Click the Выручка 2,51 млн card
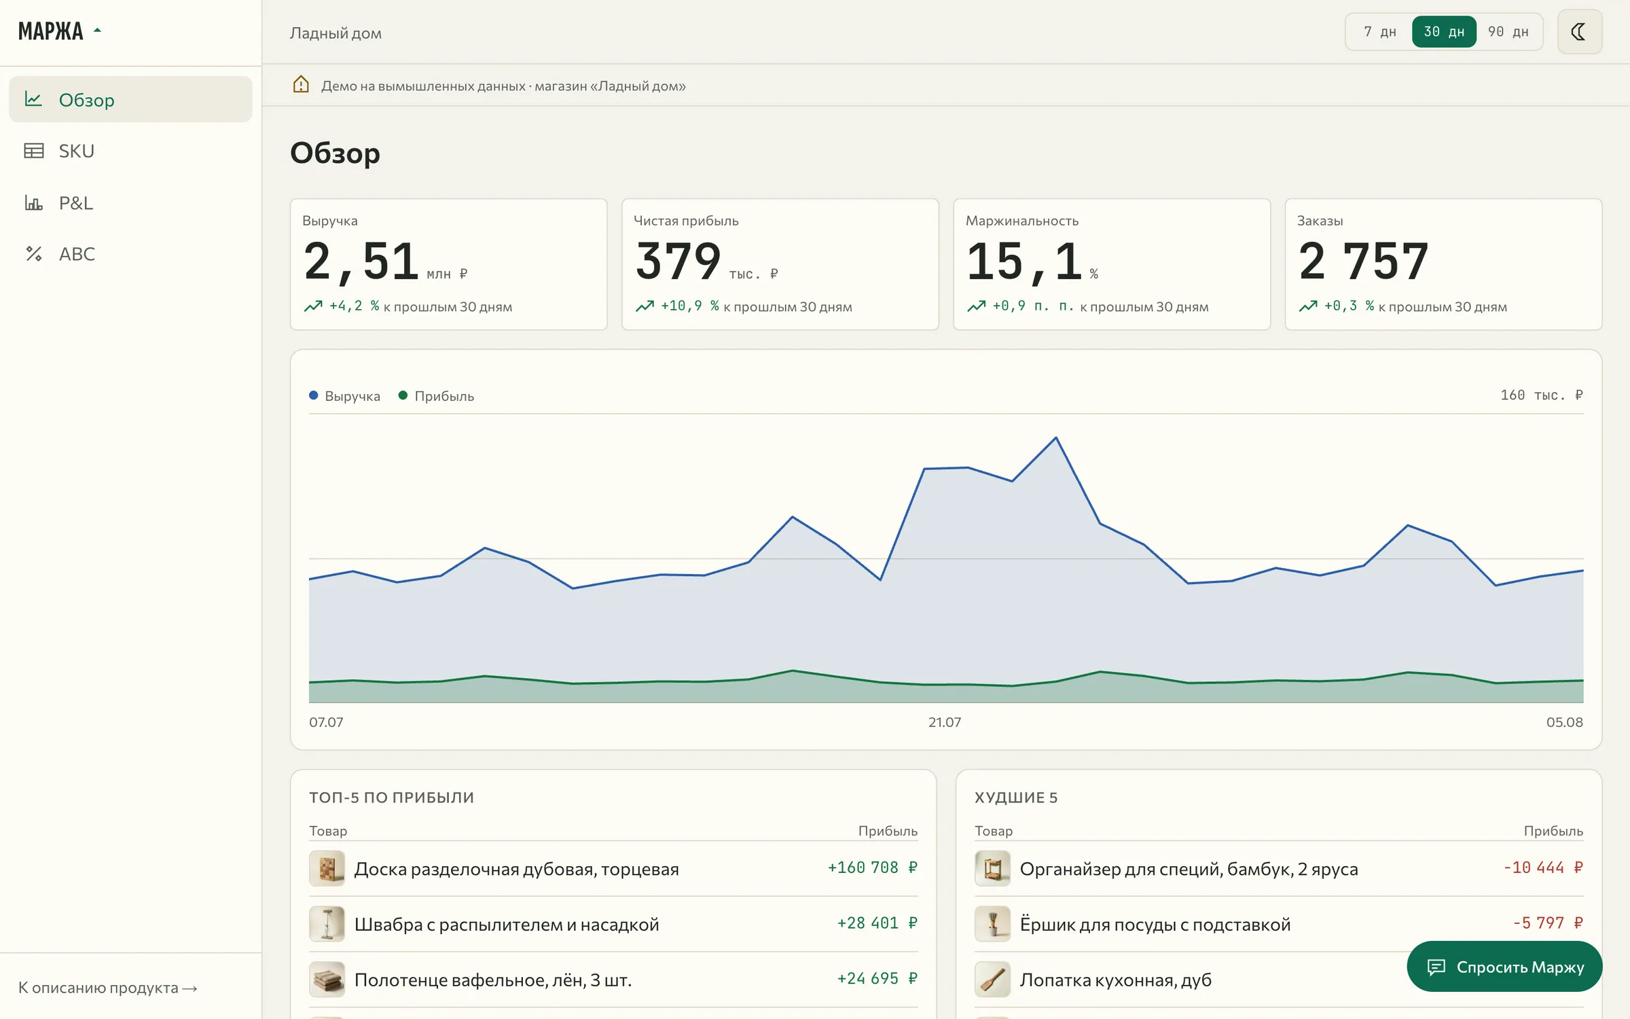Screen dimensions: 1630x1019 point(448,264)
